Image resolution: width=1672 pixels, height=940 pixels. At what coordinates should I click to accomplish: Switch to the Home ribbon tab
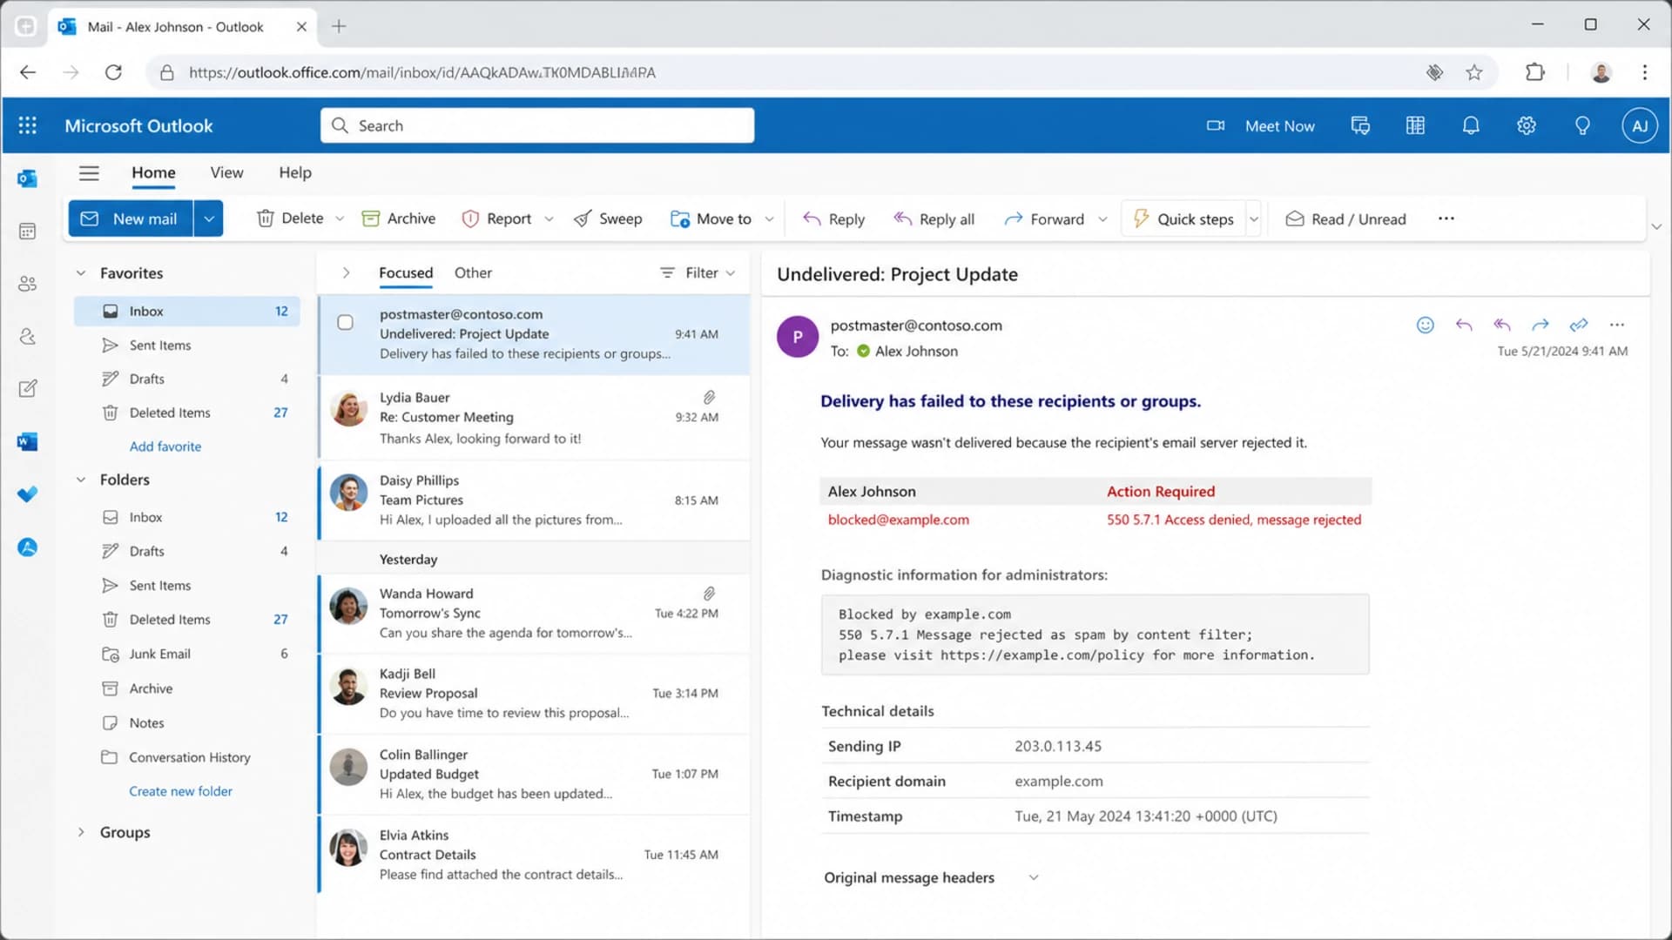click(153, 172)
